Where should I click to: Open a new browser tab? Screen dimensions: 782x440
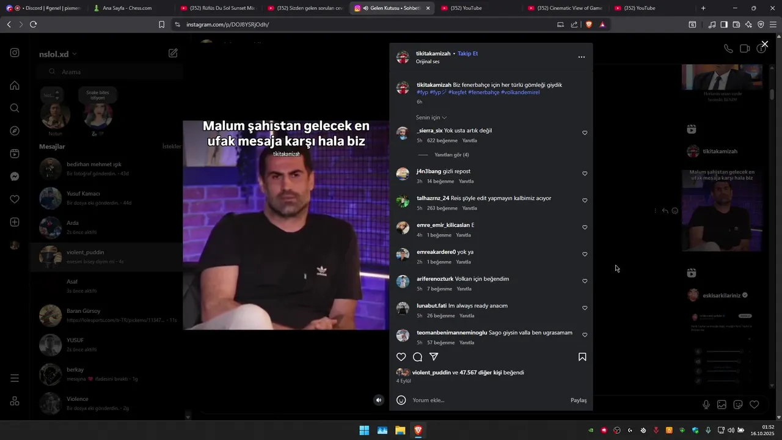(703, 8)
